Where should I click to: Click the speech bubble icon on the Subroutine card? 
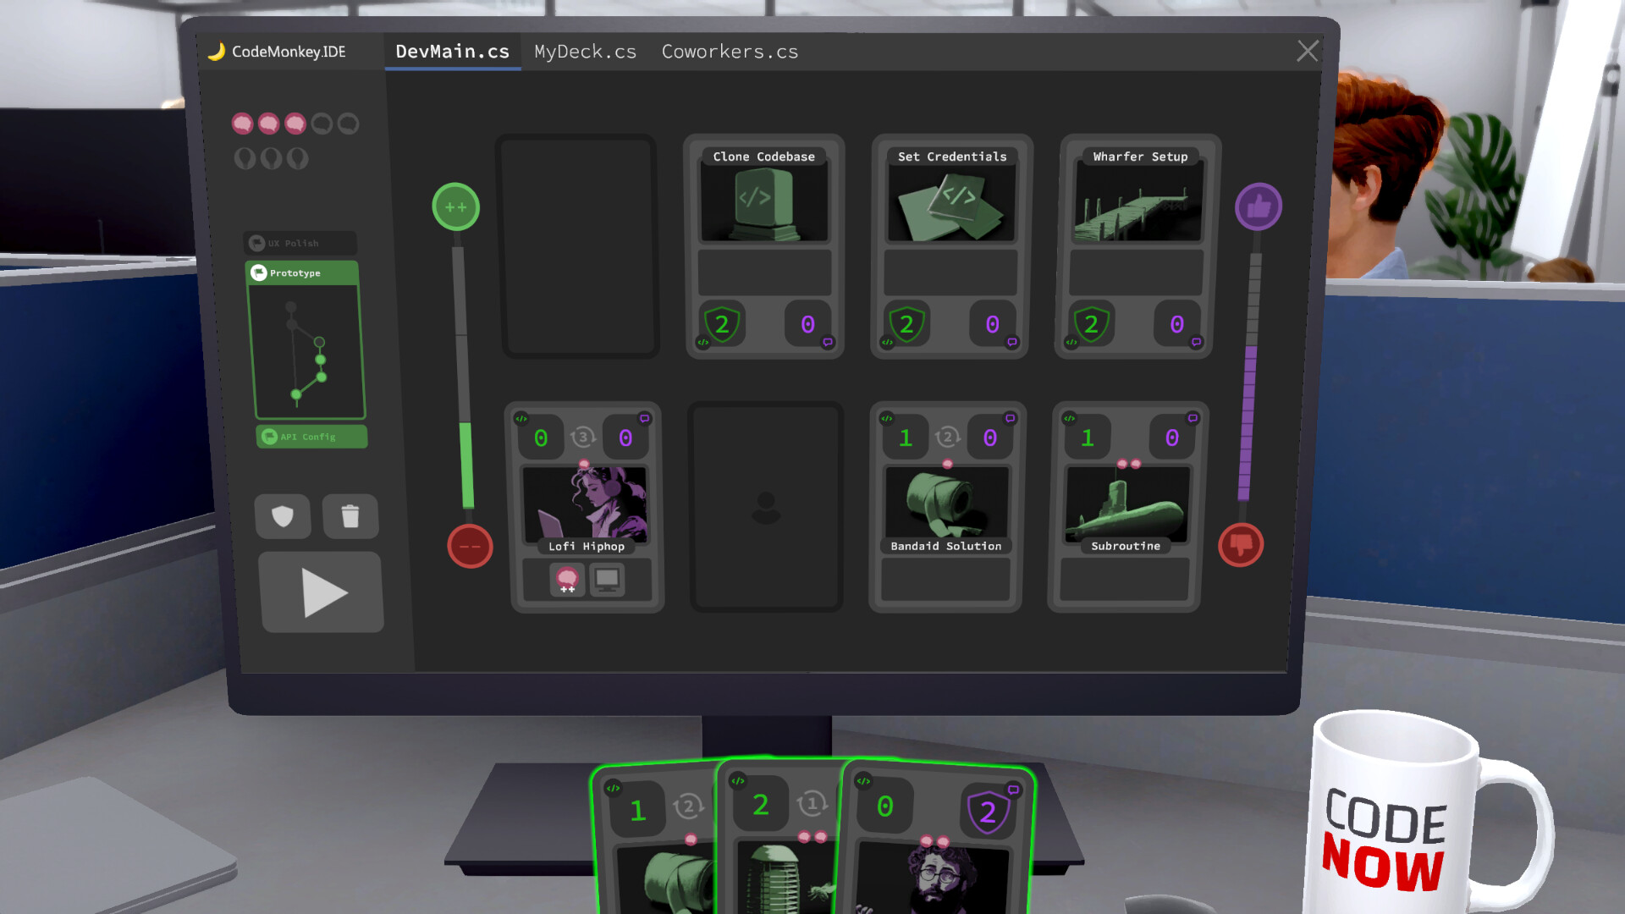coord(1191,416)
